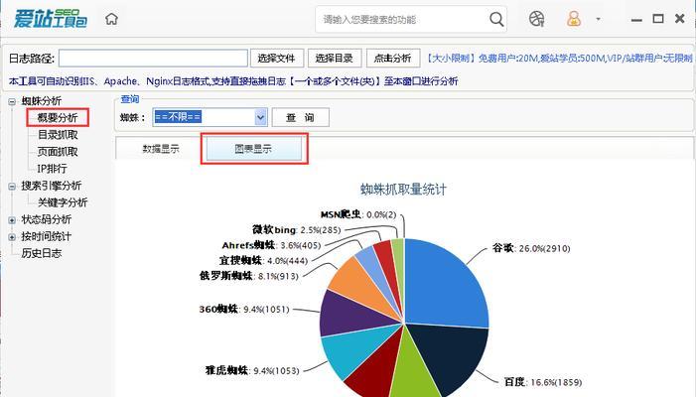
Task: Select 概要分析 in the tree
Action: (58, 117)
